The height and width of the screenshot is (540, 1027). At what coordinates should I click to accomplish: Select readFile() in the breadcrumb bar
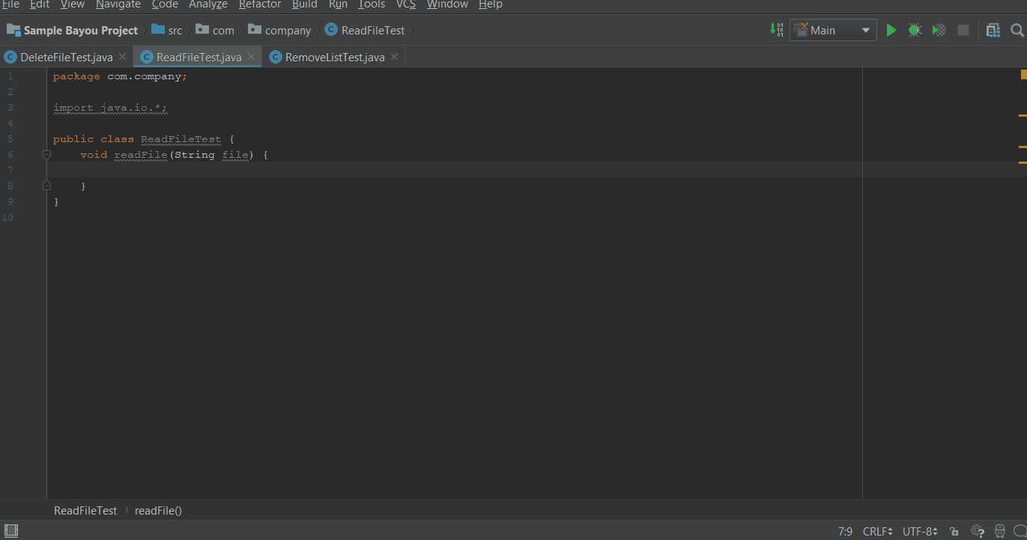coord(157,510)
